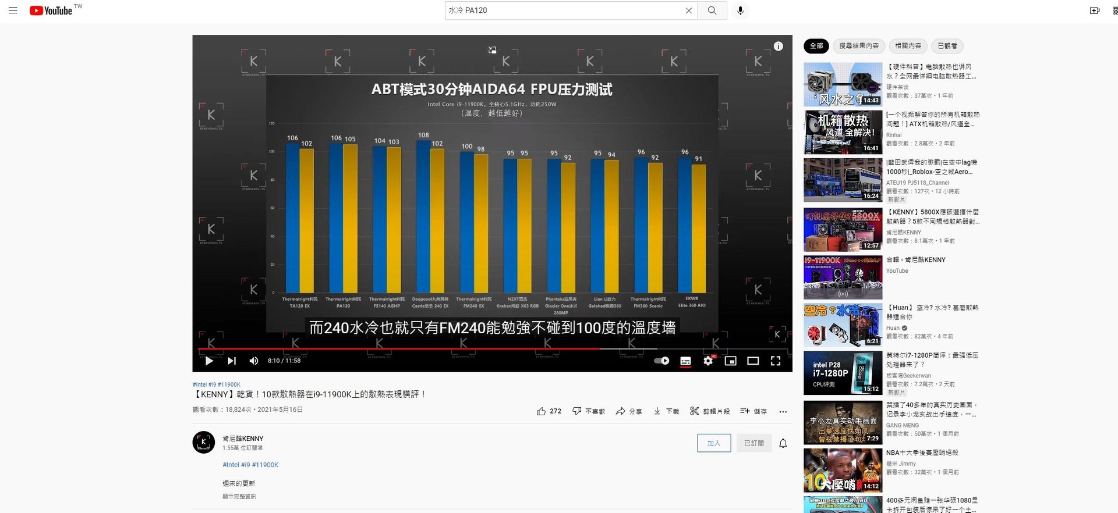
Task: Enter fullscreen mode
Action: click(776, 361)
